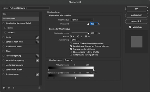Click Darunter liegende Ebene 155 split handle
The image size is (150, 92).
click(75, 78)
